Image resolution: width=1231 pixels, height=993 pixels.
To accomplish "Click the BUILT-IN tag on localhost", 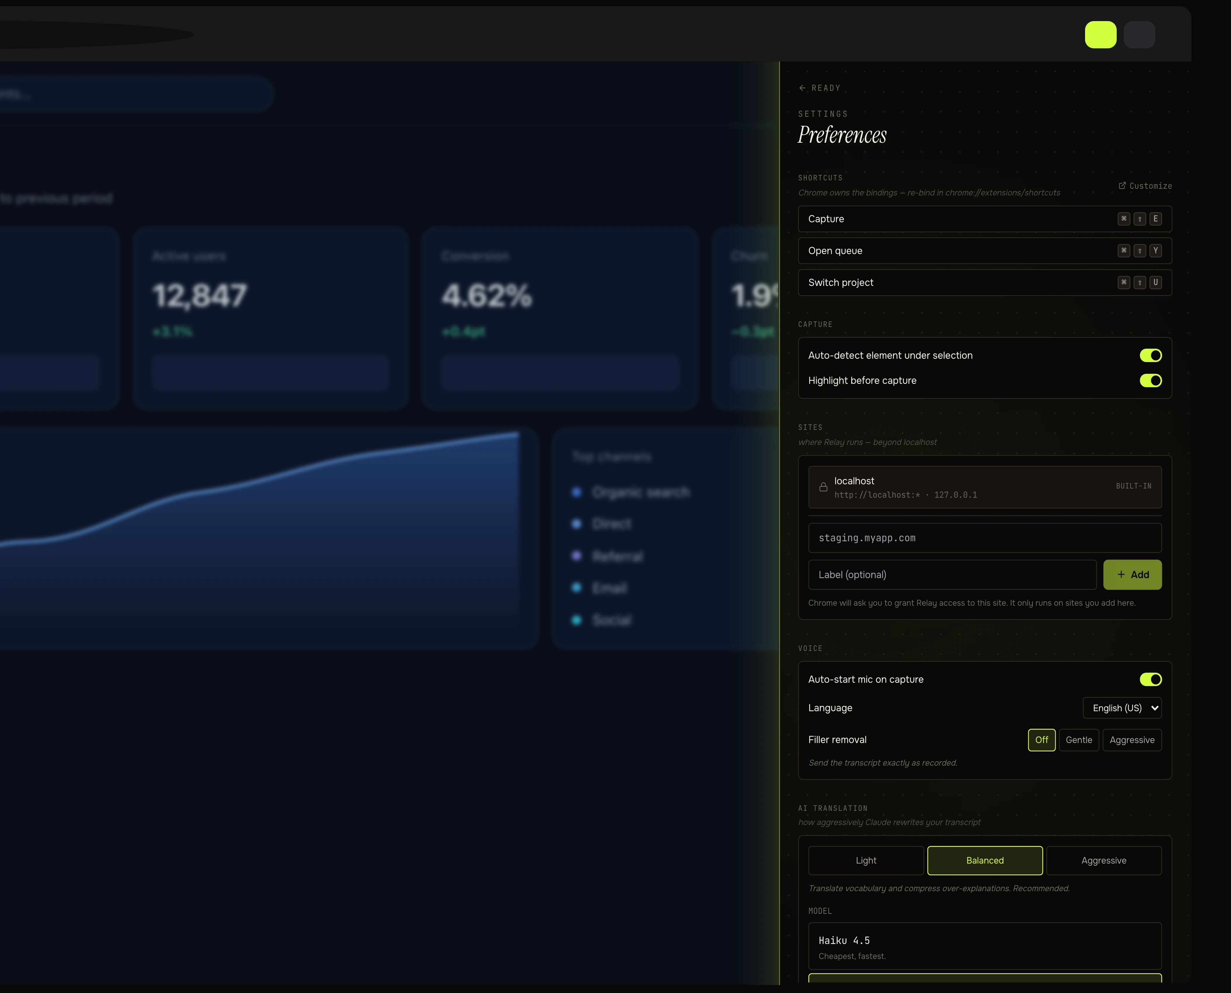I will point(1133,486).
